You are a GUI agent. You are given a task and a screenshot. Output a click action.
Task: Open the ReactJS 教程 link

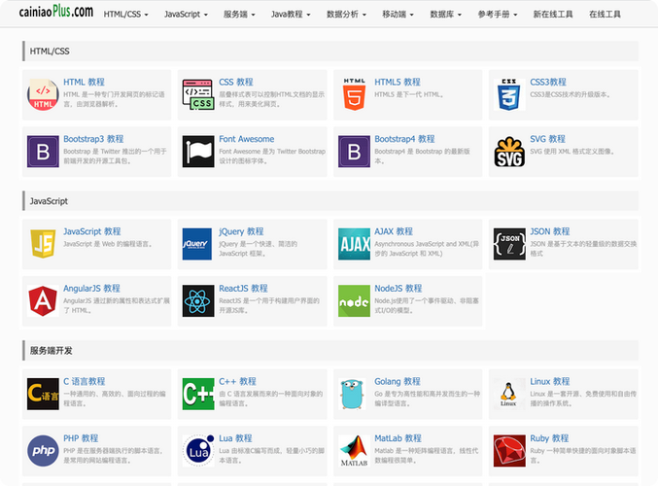pyautogui.click(x=243, y=289)
